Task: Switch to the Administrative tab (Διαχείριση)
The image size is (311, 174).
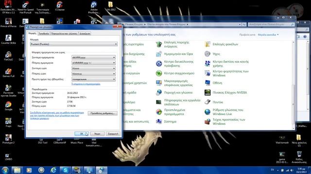Action: pyautogui.click(x=85, y=33)
